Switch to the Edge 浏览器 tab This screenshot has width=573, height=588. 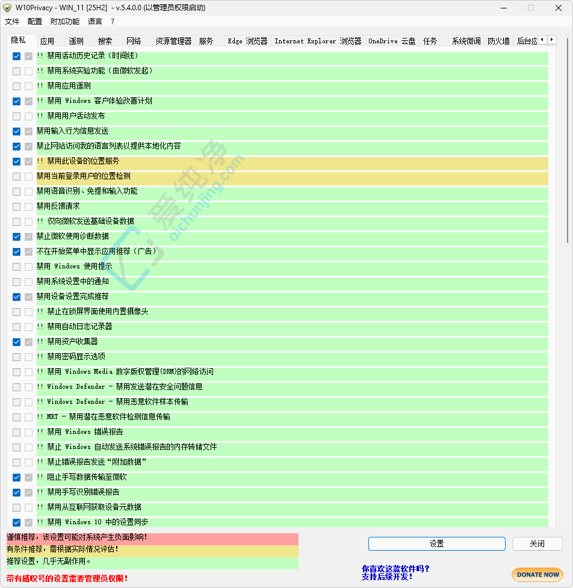coord(247,41)
